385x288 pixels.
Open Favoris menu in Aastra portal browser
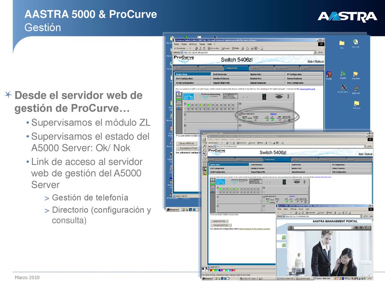coord(302,209)
